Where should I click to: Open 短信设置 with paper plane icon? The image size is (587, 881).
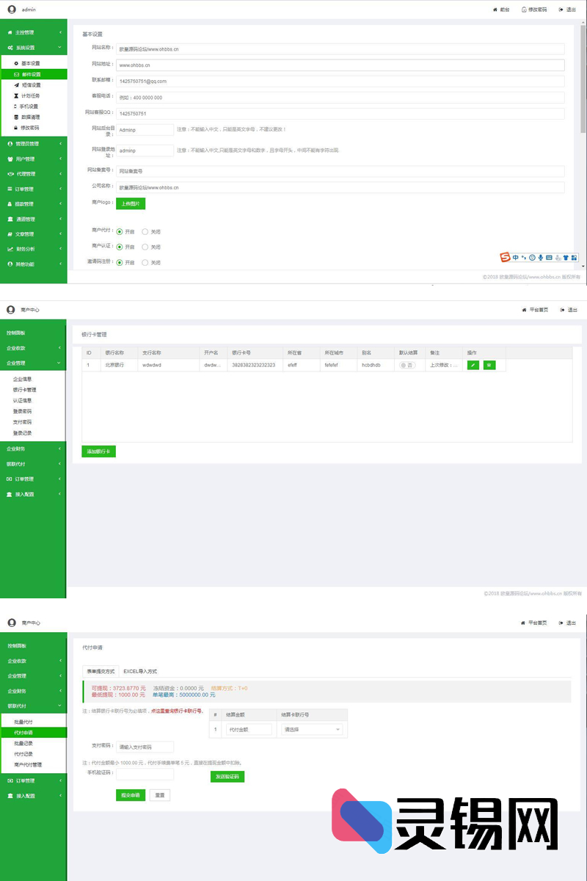pyautogui.click(x=30, y=85)
